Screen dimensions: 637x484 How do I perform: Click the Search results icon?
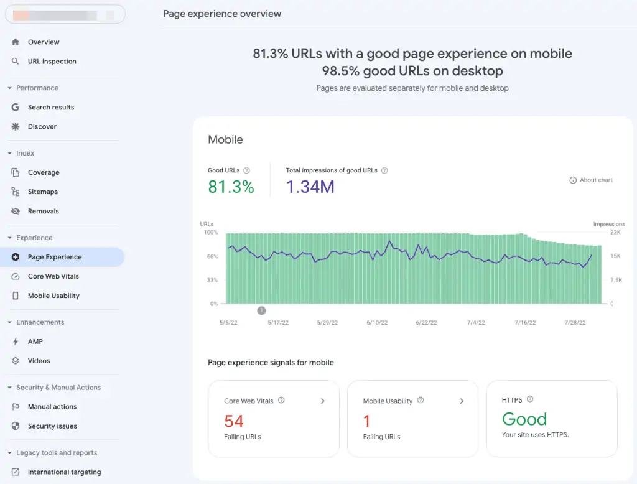click(15, 107)
